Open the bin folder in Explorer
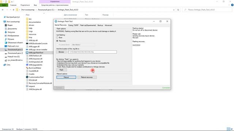The height and width of the screenshot is (131, 234). (30, 19)
